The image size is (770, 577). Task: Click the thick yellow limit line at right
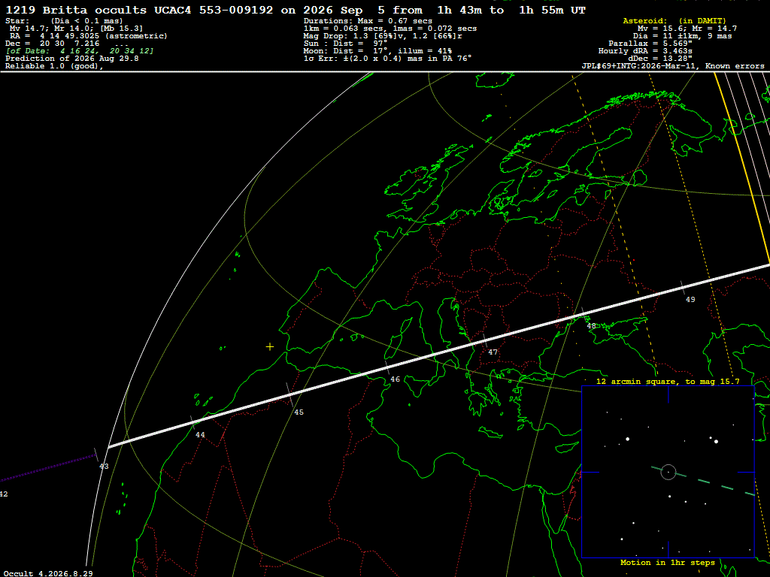pos(741,168)
